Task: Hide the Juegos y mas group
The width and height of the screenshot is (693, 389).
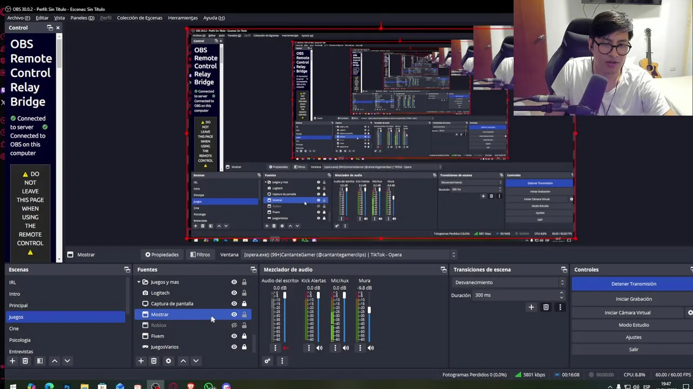Action: [x=234, y=282]
